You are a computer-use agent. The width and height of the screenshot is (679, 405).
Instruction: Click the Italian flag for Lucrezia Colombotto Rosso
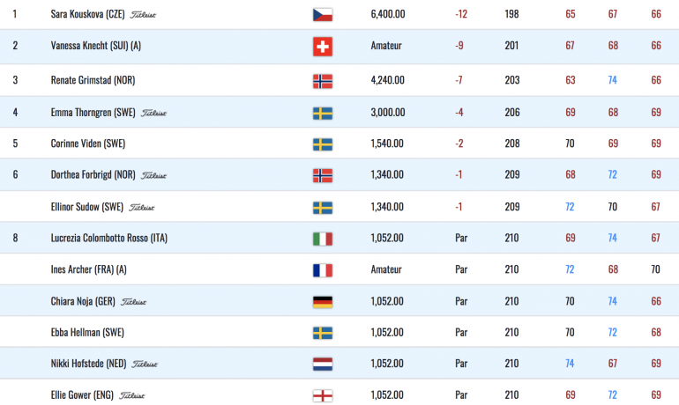pyautogui.click(x=323, y=239)
